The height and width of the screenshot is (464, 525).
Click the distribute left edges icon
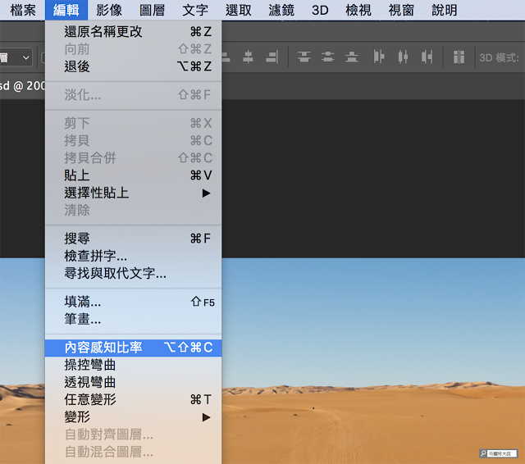(379, 57)
